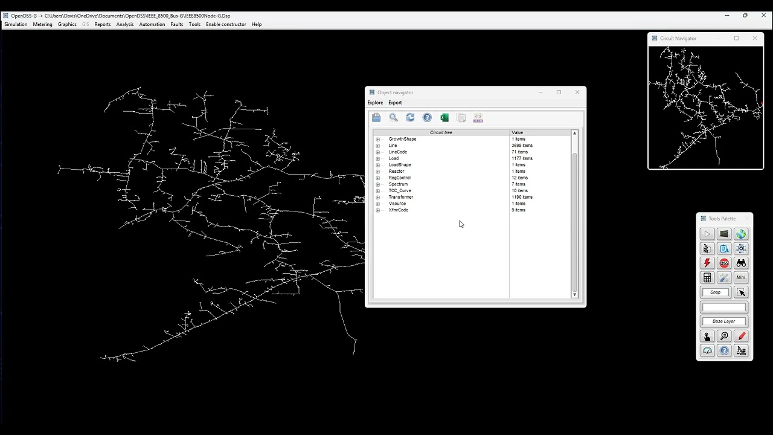Click the gauge meter icon in Tools Palette
The height and width of the screenshot is (435, 773).
(x=707, y=350)
